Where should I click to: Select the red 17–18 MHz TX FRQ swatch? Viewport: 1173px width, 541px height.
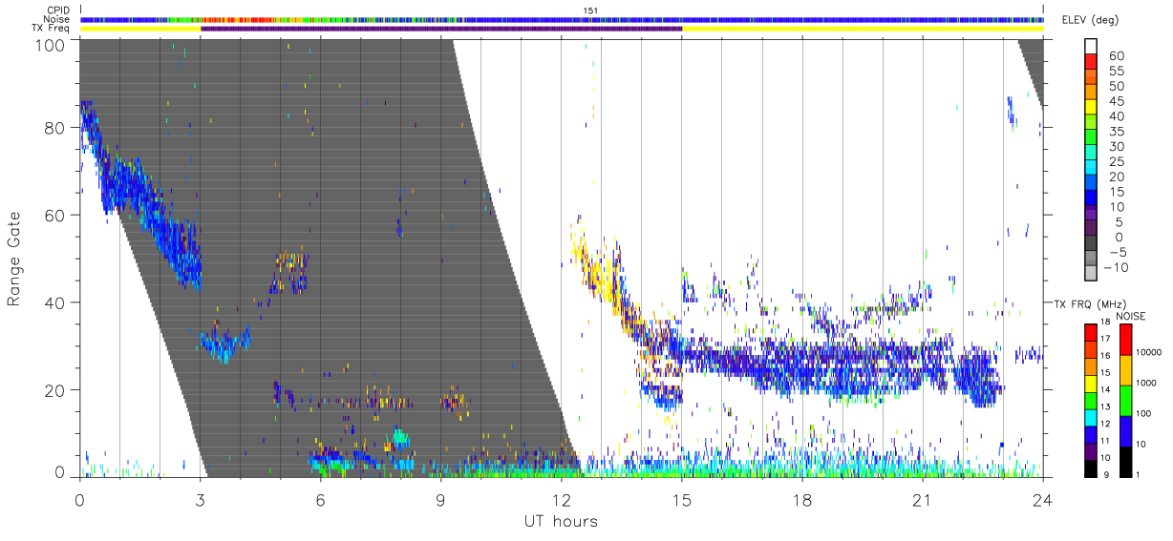point(1091,331)
